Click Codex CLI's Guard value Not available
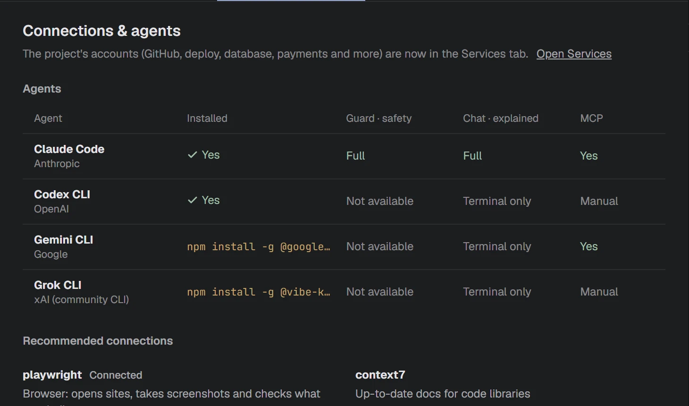This screenshot has width=689, height=406. (x=380, y=201)
